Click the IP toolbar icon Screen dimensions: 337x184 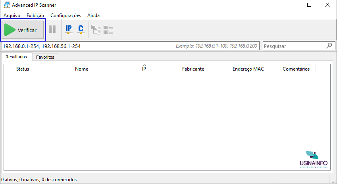[x=69, y=30]
